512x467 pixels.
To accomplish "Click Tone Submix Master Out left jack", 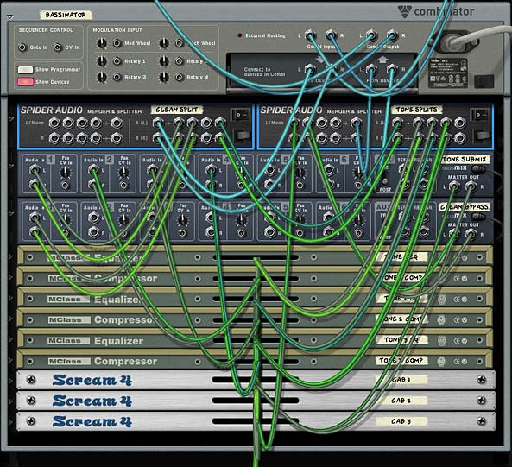I will (x=453, y=186).
